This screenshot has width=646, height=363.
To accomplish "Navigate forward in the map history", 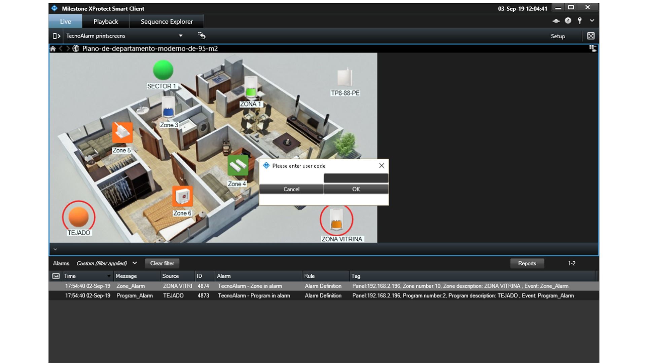I will tap(68, 49).
